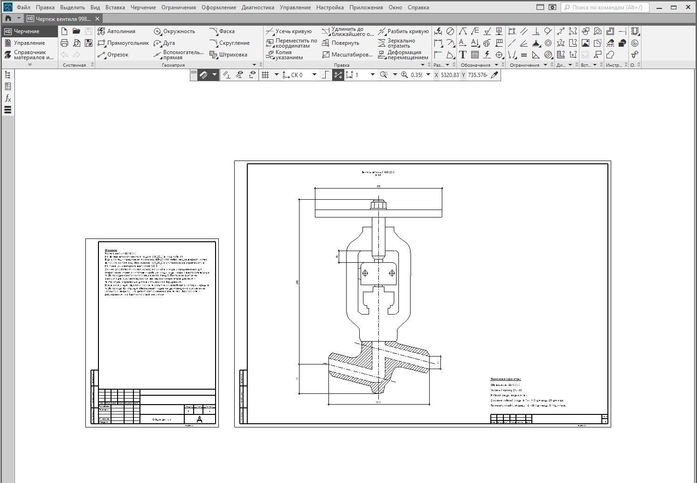697x483 pixels.
Task: Switch to the Управление tool set
Action: click(29, 43)
